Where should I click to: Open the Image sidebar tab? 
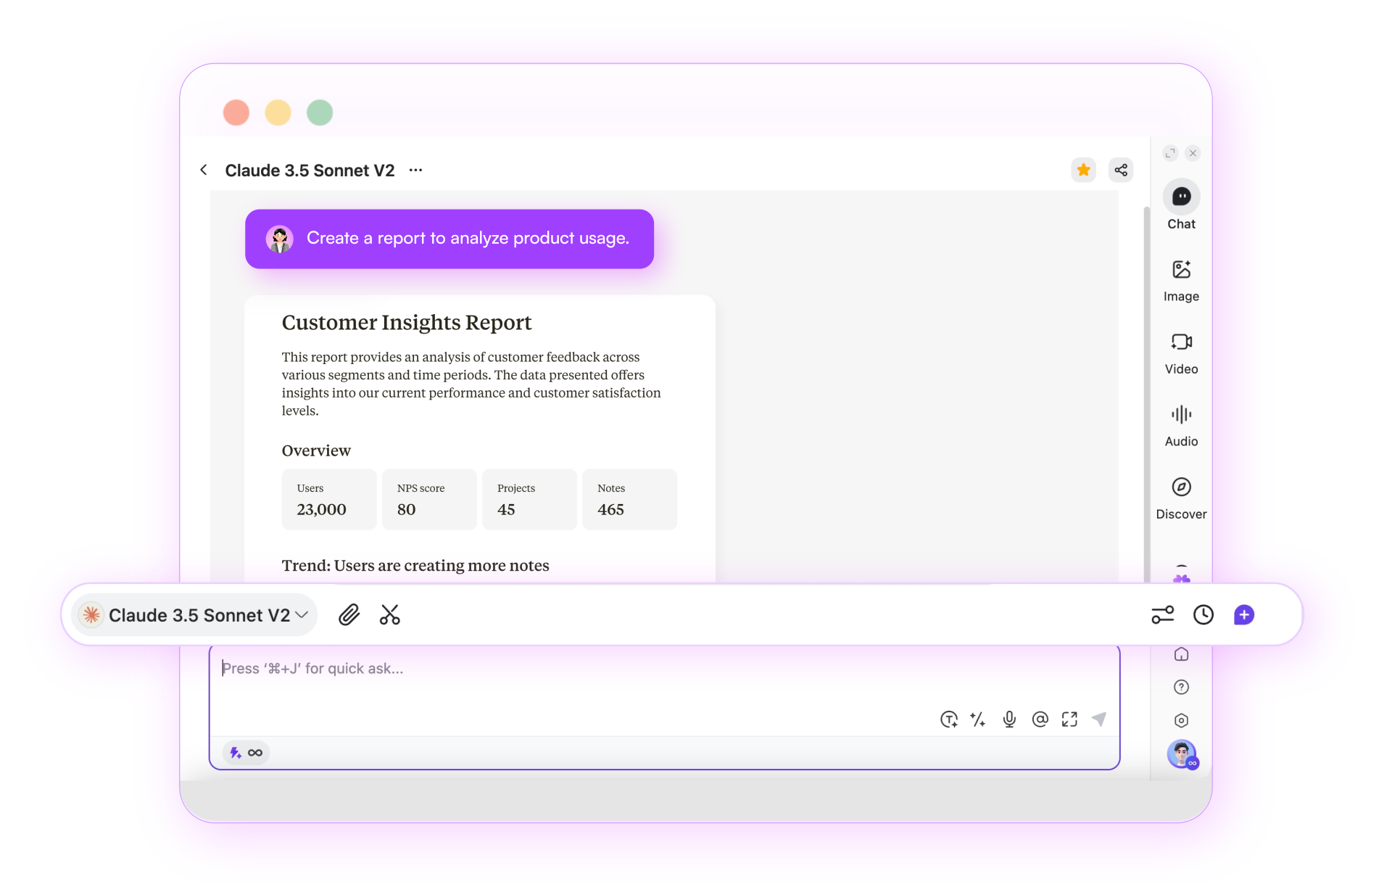point(1181,281)
